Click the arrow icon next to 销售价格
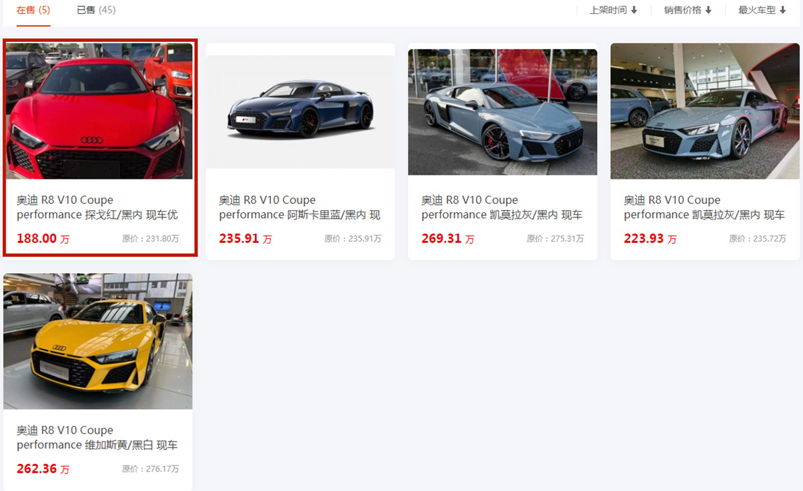The width and height of the screenshot is (803, 491). click(x=708, y=10)
